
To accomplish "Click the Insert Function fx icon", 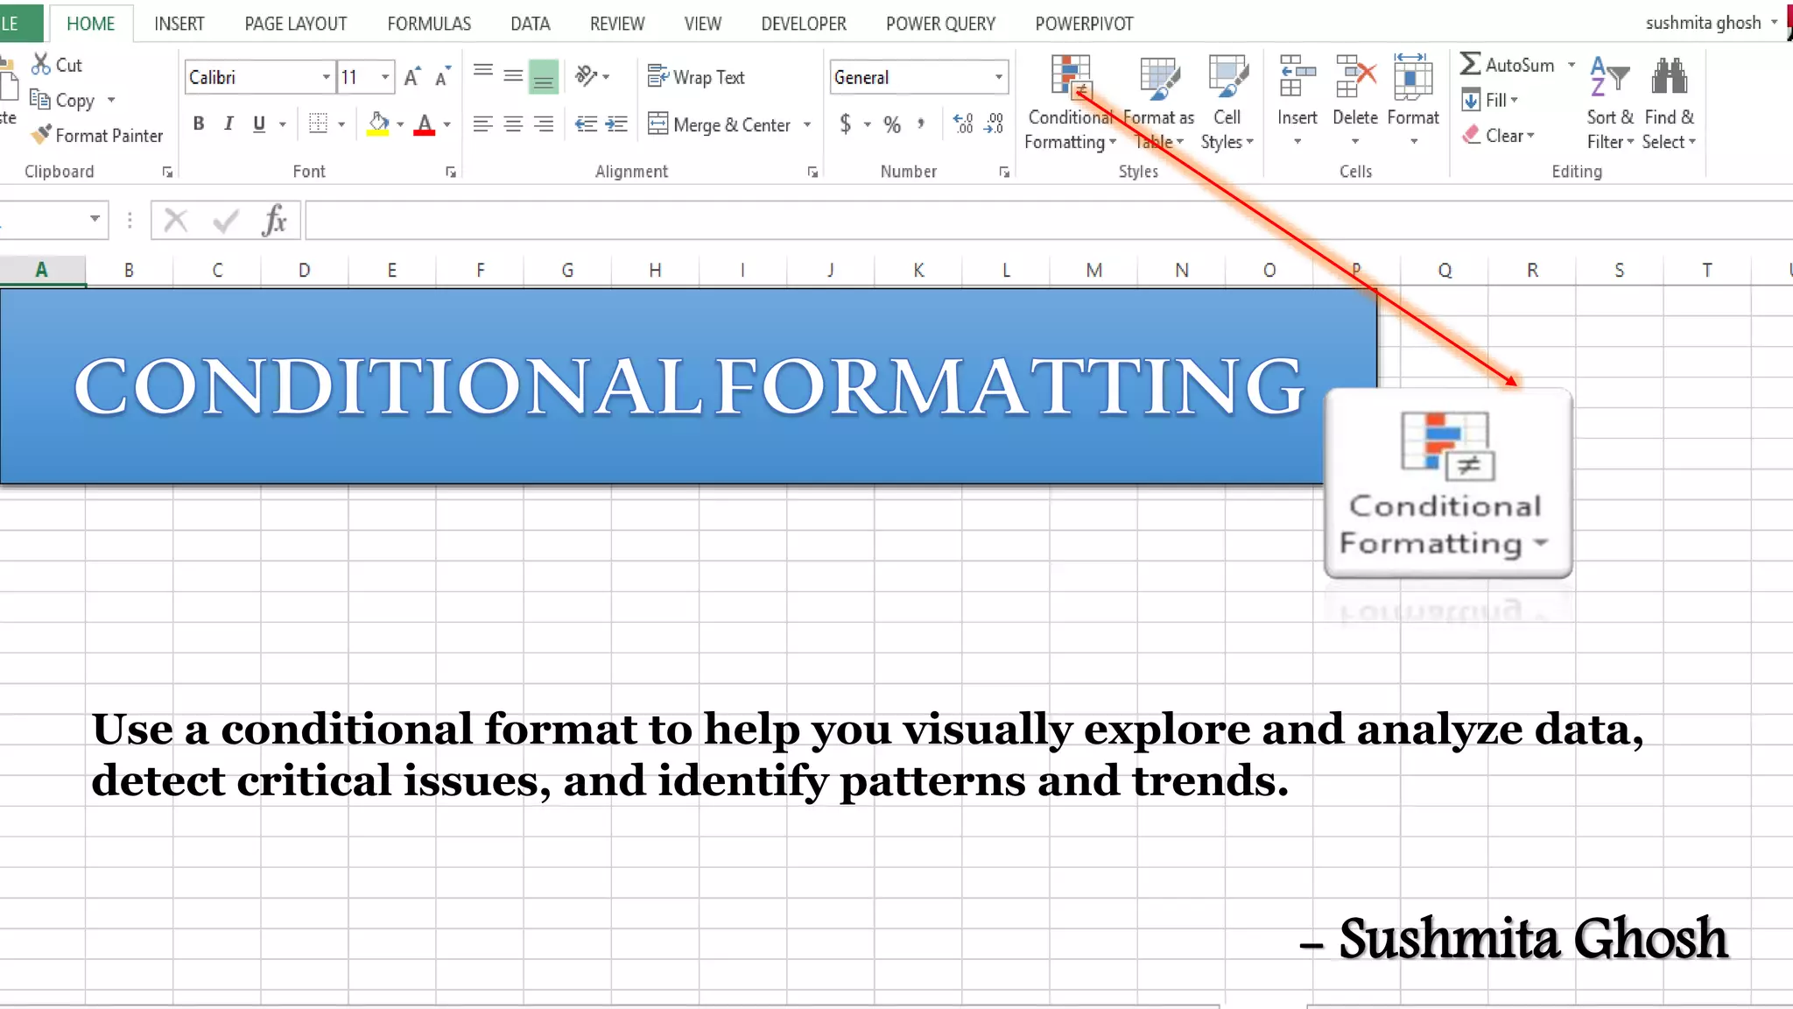I will [x=274, y=220].
